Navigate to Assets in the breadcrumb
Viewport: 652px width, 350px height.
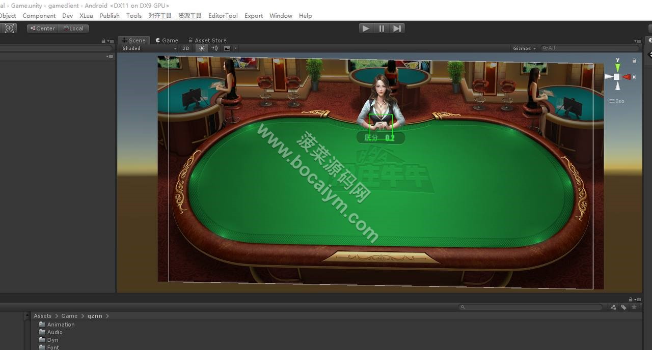click(x=43, y=316)
